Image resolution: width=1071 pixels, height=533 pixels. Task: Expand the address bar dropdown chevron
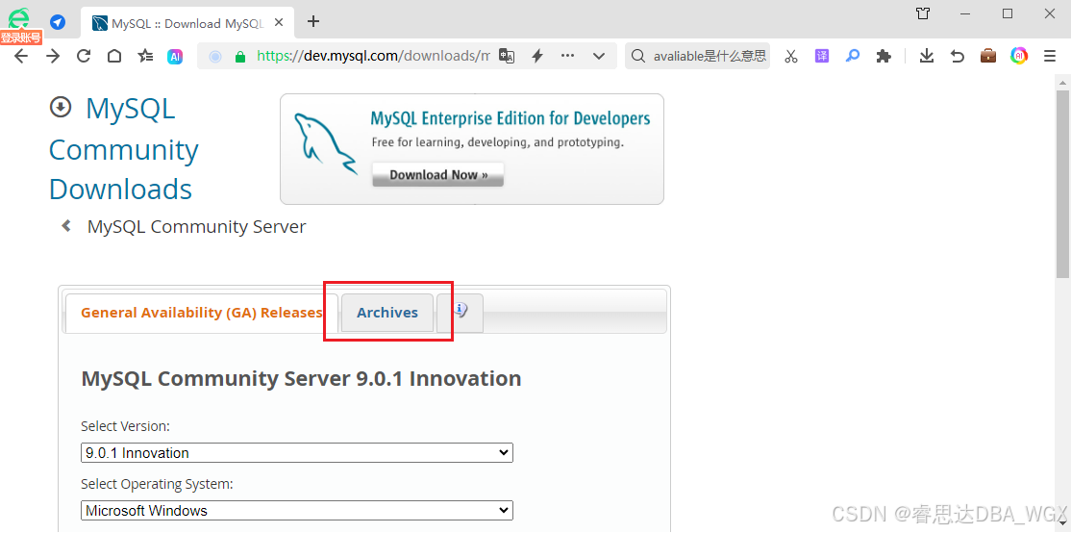[x=599, y=56]
